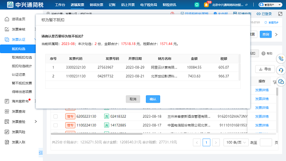Viewport: 286px width, 161px height.
Task: Click invoice code 3300232130 in the dialog
Action: coord(76,67)
